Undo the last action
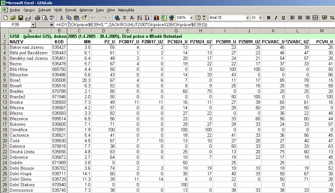 pyautogui.click(x=93, y=18)
